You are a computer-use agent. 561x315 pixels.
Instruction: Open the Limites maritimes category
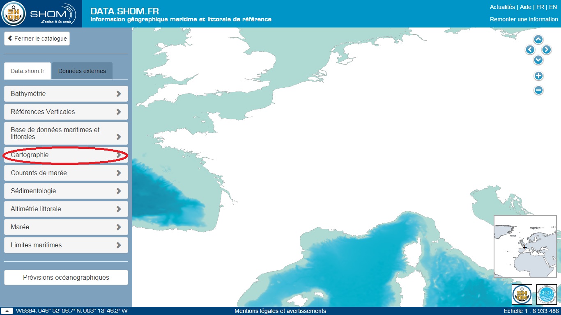pos(66,245)
